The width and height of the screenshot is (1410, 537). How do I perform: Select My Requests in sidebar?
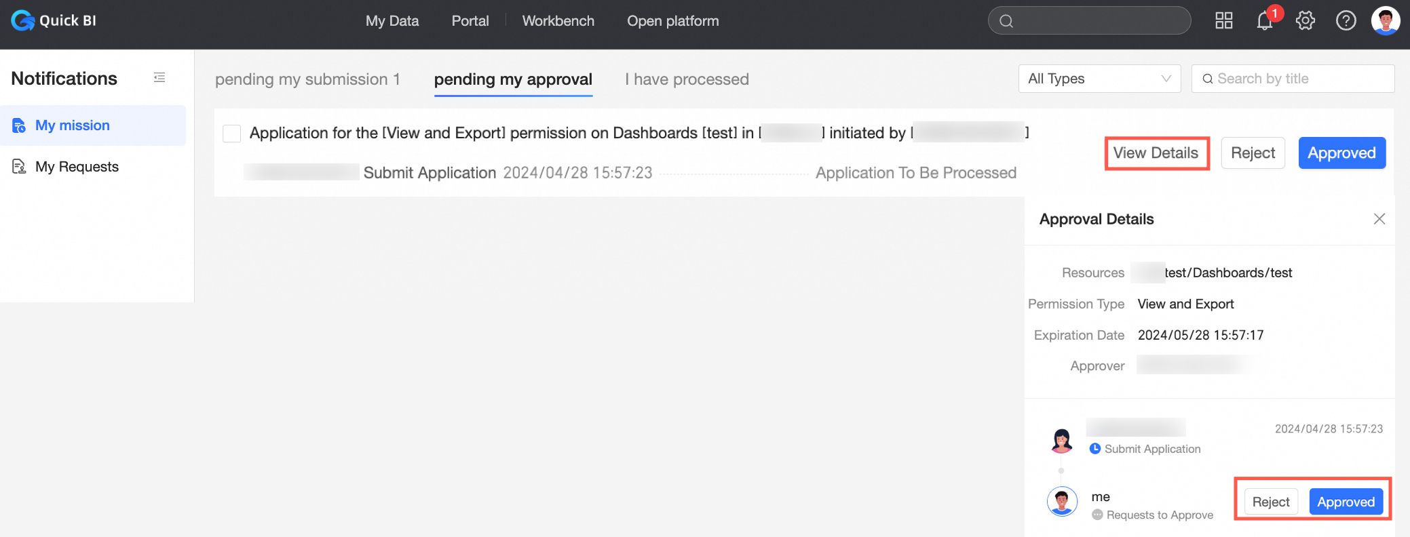click(77, 167)
